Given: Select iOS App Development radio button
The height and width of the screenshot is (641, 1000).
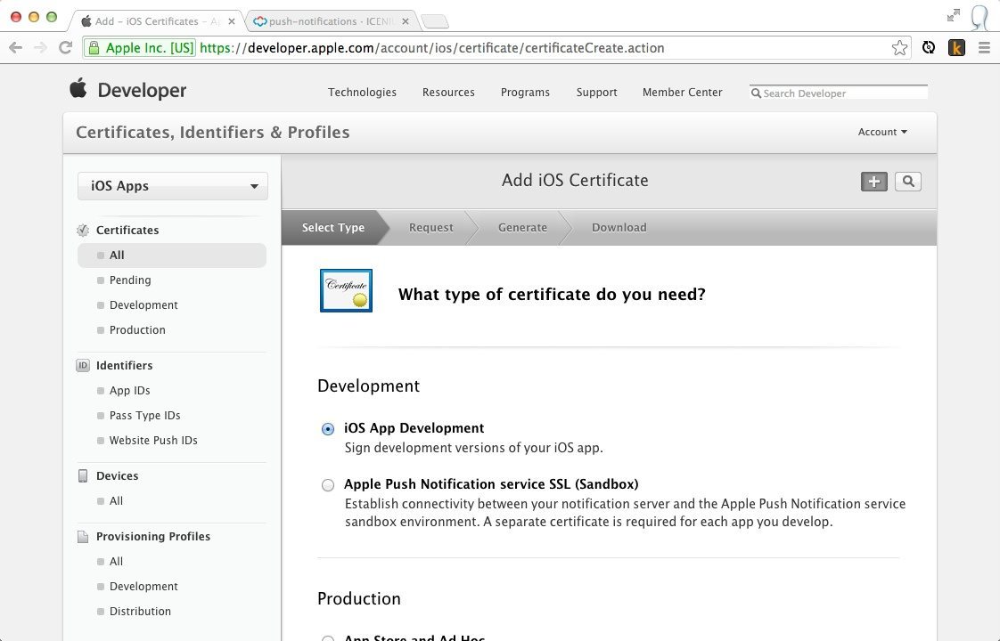Looking at the screenshot, I should point(328,429).
